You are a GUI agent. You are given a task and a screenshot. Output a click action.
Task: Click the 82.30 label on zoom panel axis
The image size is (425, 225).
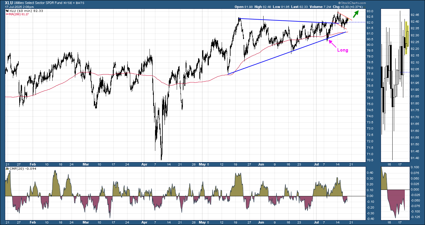coord(415,35)
